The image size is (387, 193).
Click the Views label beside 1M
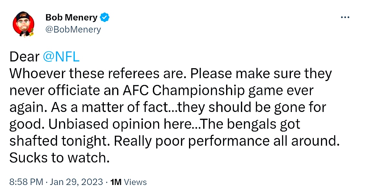(135, 182)
